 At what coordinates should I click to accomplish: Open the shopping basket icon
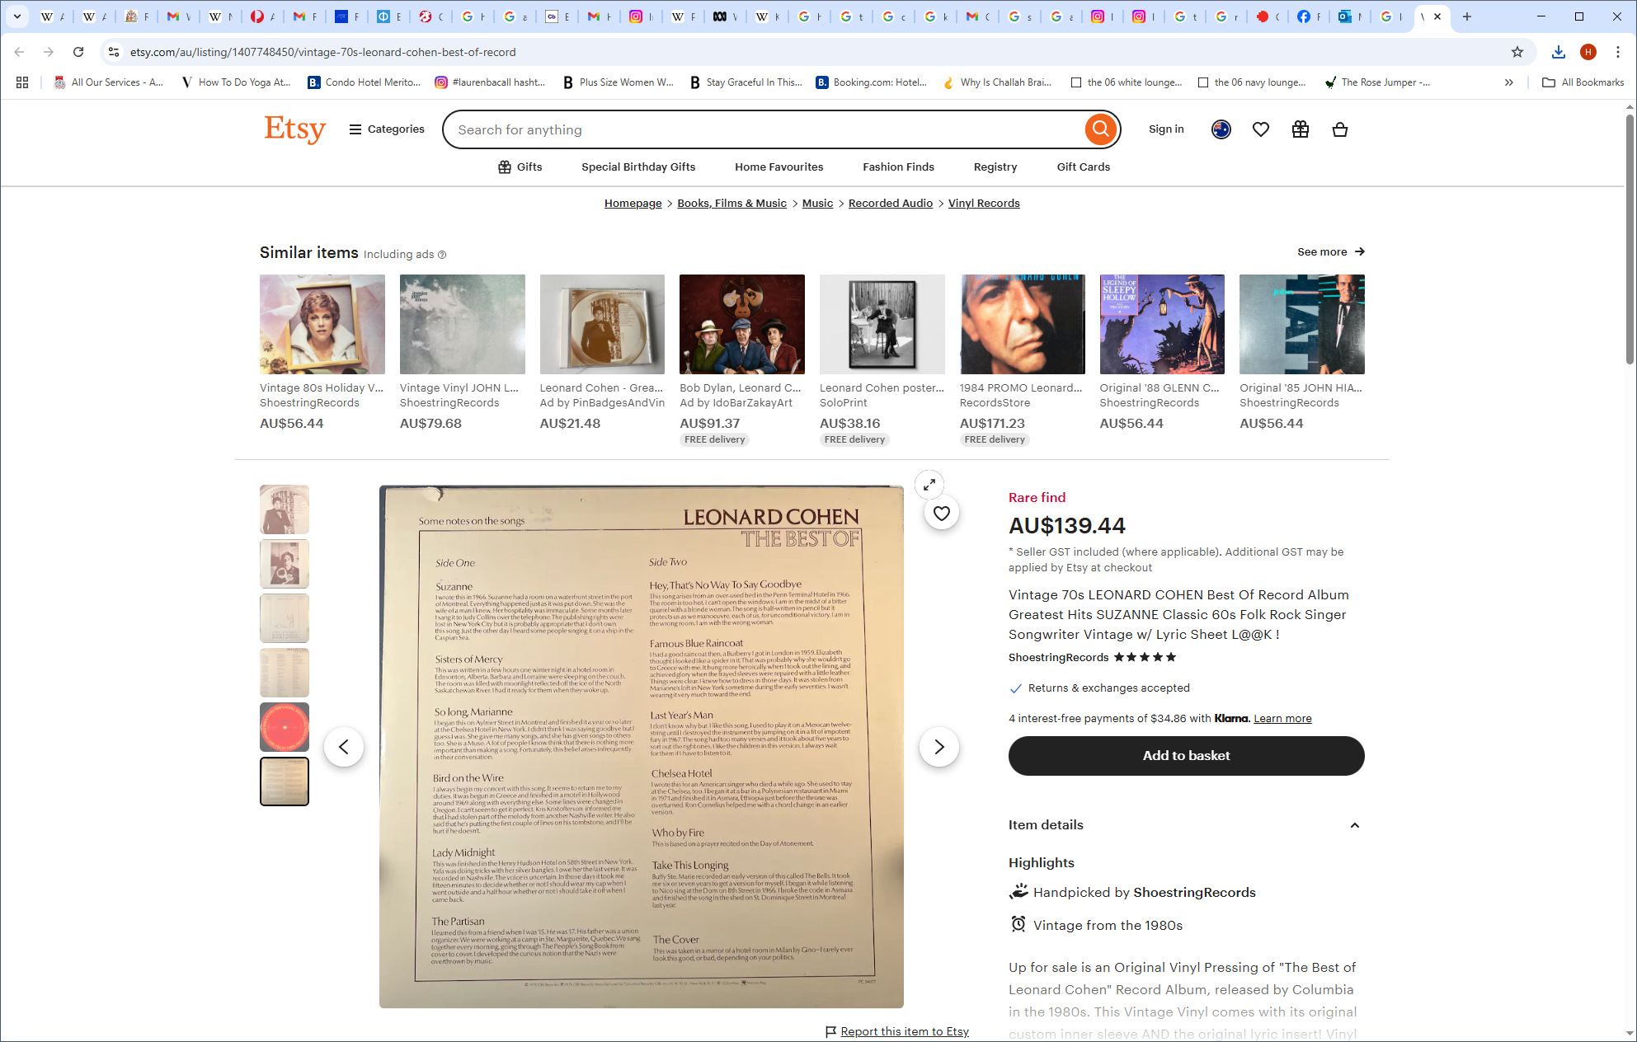click(x=1340, y=129)
